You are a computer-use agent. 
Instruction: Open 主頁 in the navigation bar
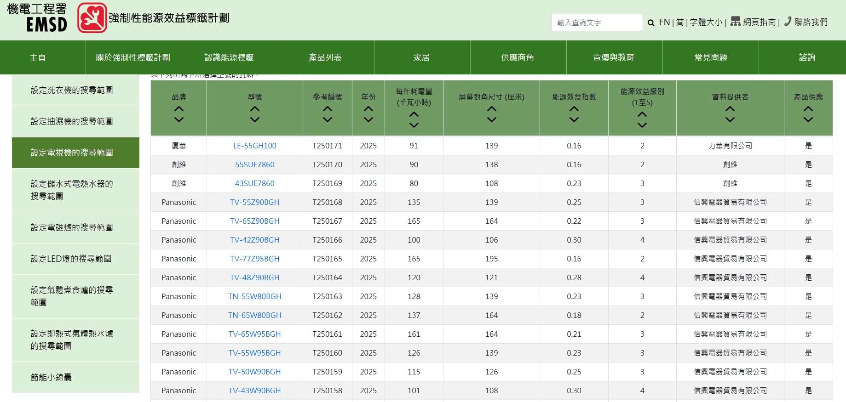(x=38, y=57)
